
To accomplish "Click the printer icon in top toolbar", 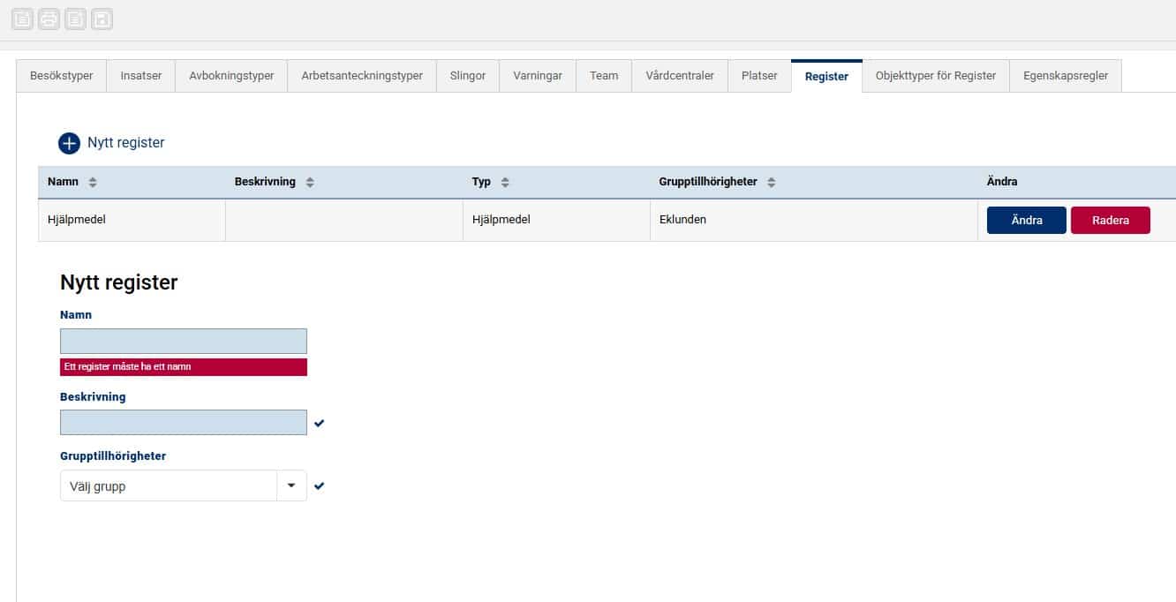I will click(x=49, y=19).
